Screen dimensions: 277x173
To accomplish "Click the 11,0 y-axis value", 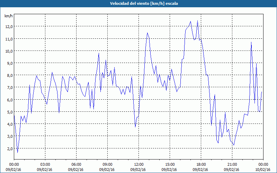I will [x=9, y=39].
